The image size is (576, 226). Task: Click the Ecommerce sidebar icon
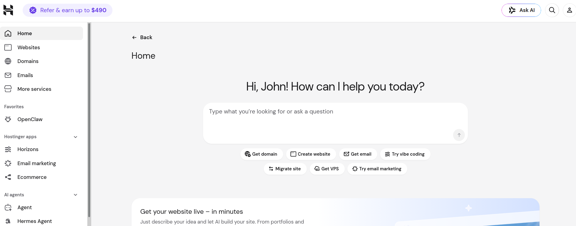click(x=8, y=177)
